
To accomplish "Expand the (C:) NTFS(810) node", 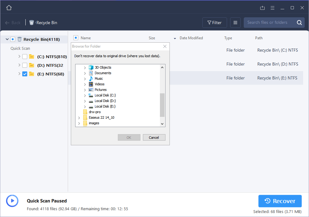I will tap(19, 57).
